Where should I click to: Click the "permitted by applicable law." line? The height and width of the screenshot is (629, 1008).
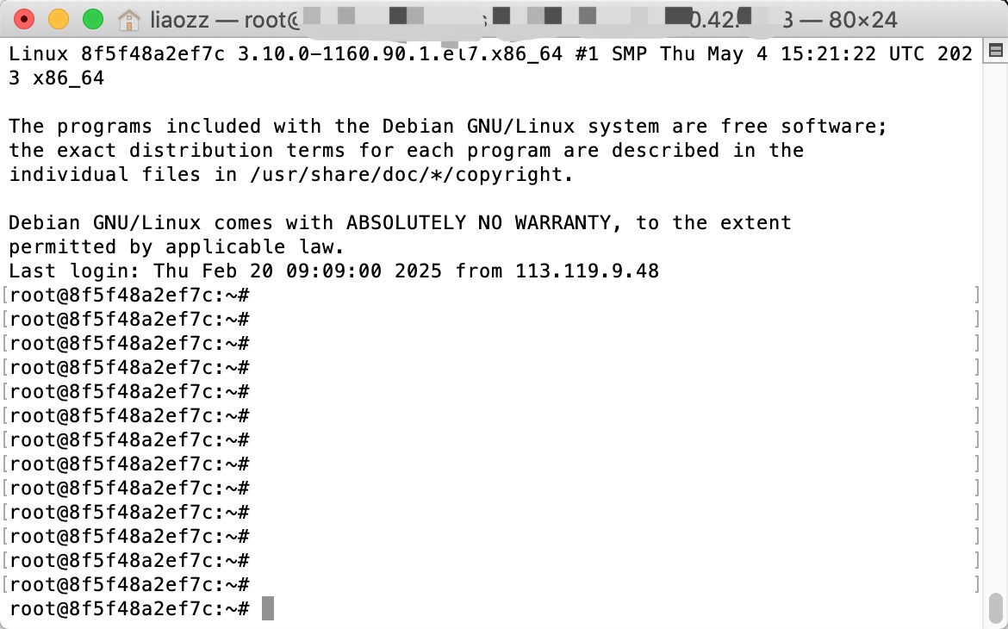click(x=176, y=247)
